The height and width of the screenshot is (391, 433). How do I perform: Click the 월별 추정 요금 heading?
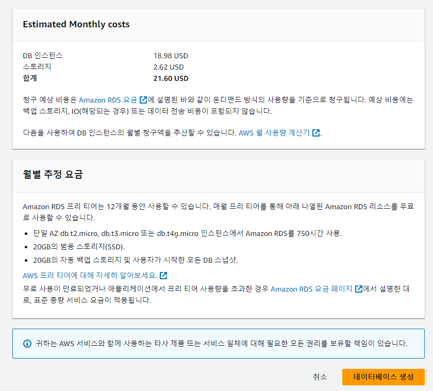(x=53, y=174)
